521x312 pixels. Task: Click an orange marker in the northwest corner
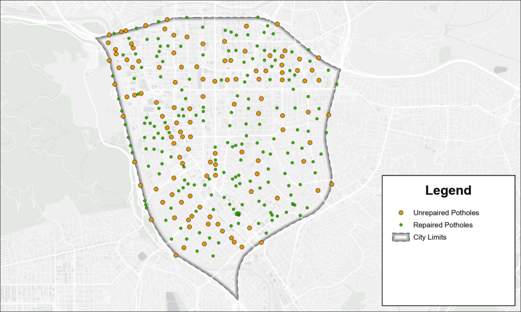[108, 33]
